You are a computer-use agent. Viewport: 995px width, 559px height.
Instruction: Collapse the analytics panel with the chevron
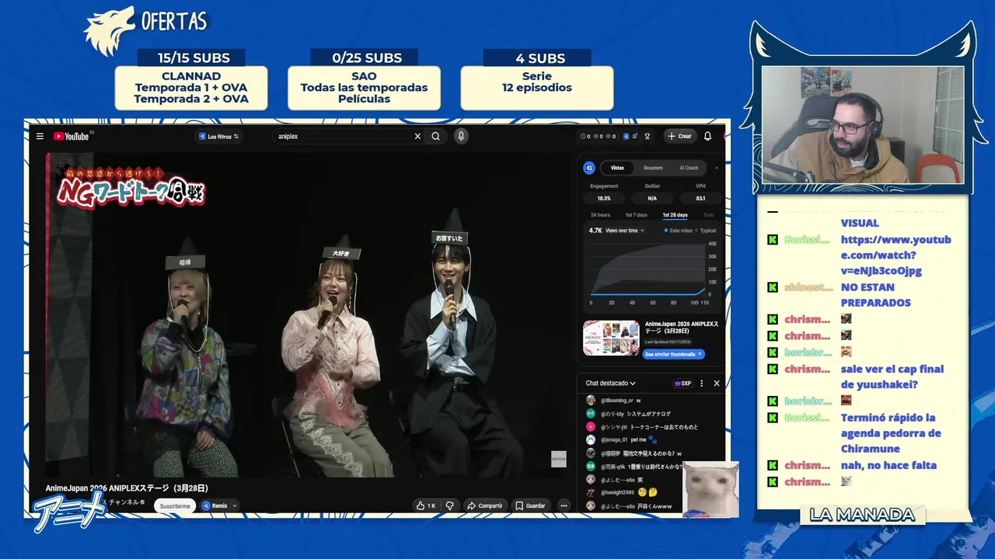tap(716, 168)
